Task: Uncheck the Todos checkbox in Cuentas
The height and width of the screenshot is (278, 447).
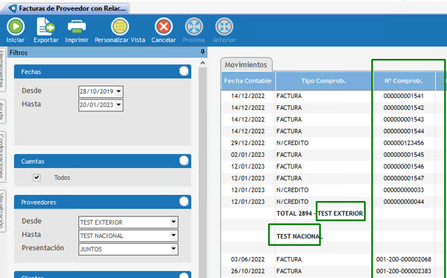Action: [36, 177]
